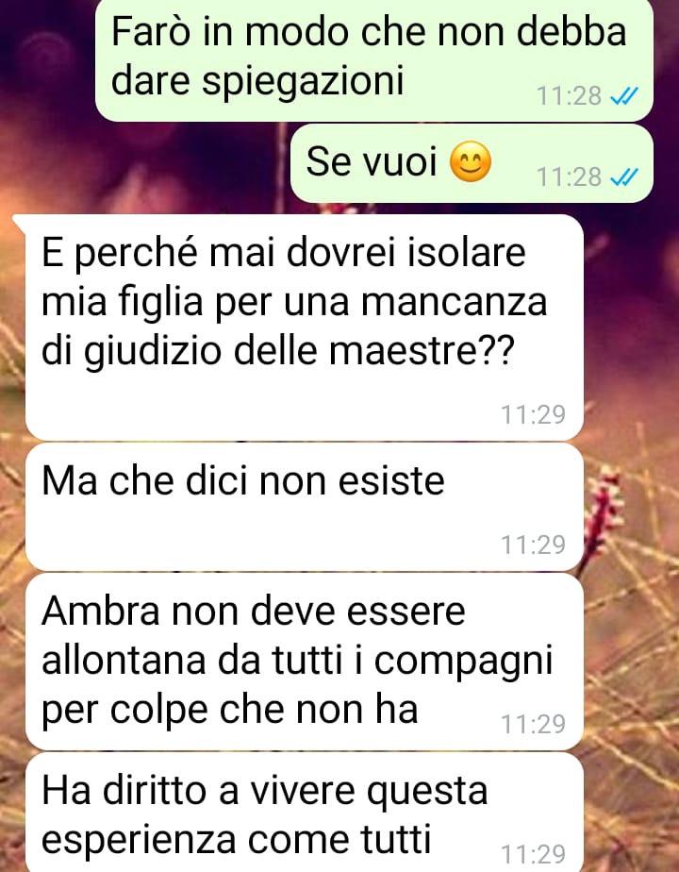Tap 11:28 timestamp on 'dare spiegazioni' message
Image resolution: width=679 pixels, height=872 pixels.
pos(569,96)
